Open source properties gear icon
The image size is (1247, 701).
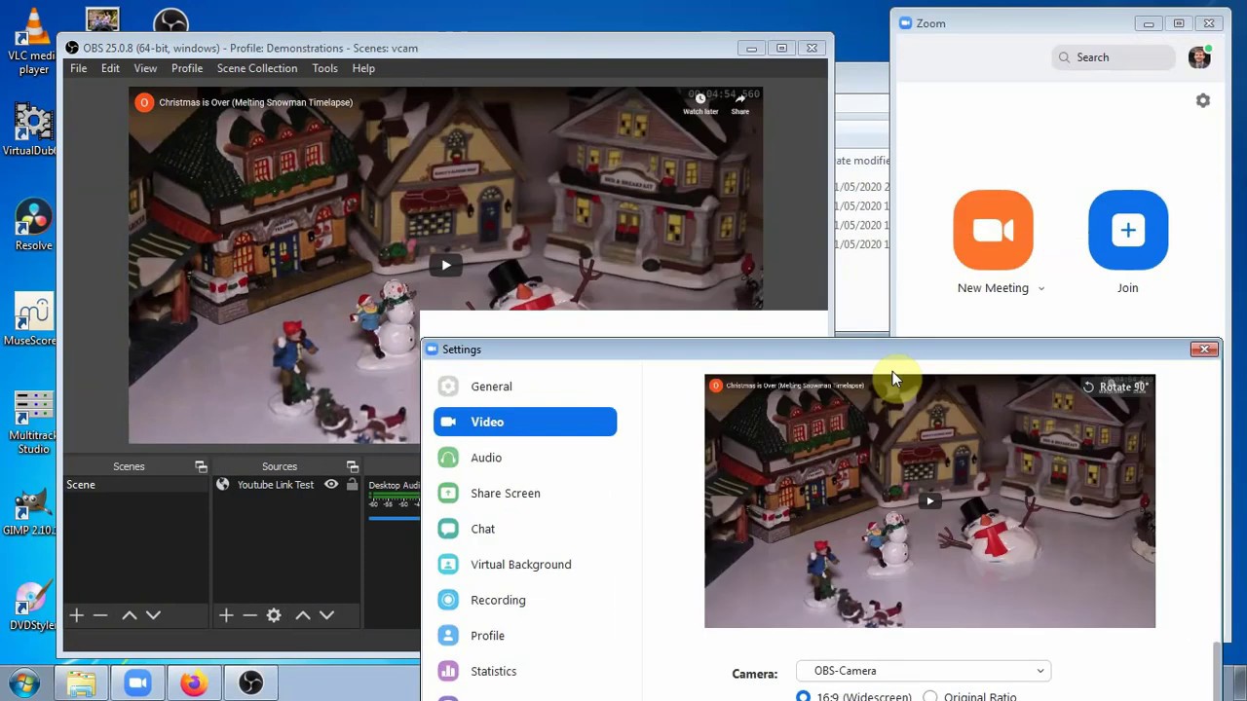point(274,615)
